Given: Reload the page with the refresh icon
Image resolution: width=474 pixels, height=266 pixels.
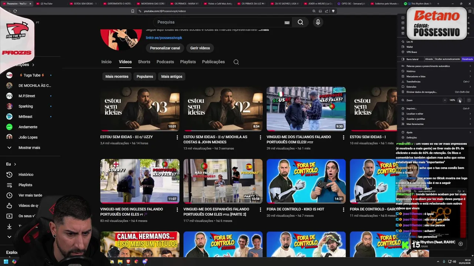Looking at the screenshot, I should point(15,11).
